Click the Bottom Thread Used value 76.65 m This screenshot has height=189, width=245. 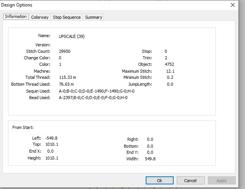click(x=66, y=84)
